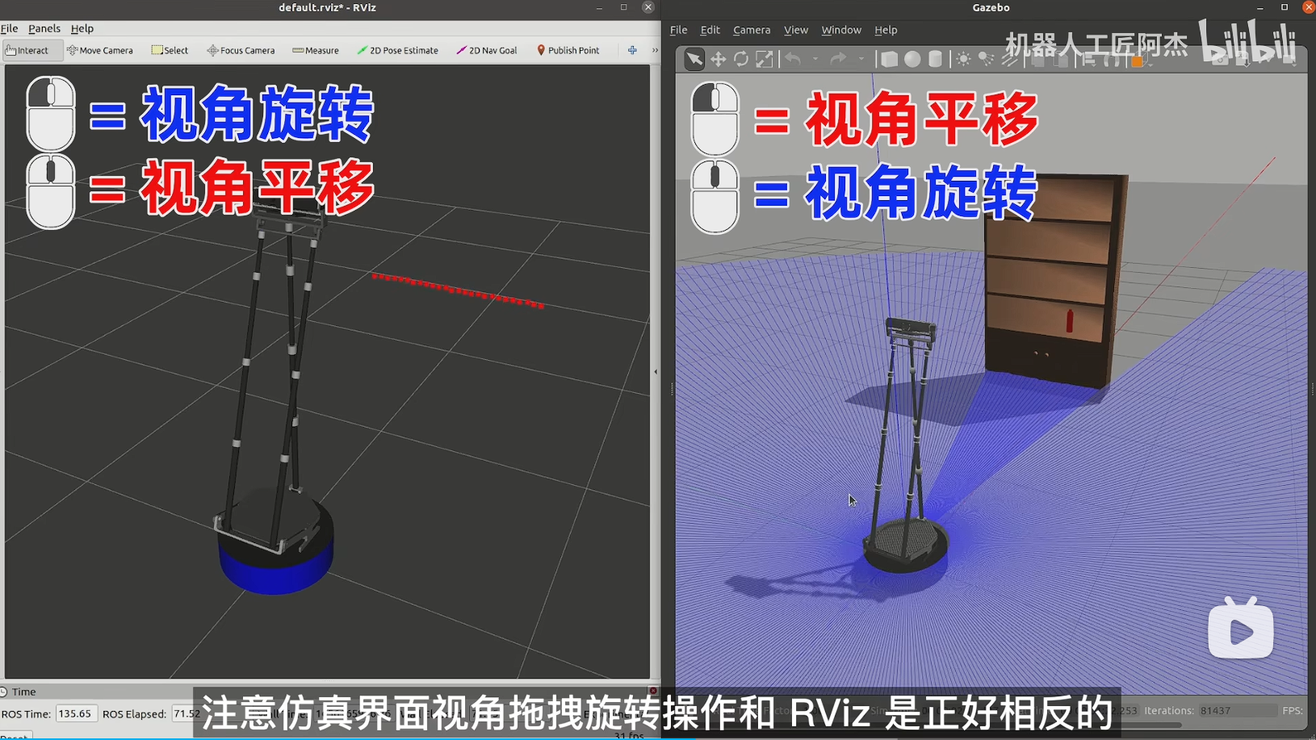Image resolution: width=1316 pixels, height=740 pixels.
Task: Click the Gazebo Iterations value 81437
Action: (x=1215, y=711)
